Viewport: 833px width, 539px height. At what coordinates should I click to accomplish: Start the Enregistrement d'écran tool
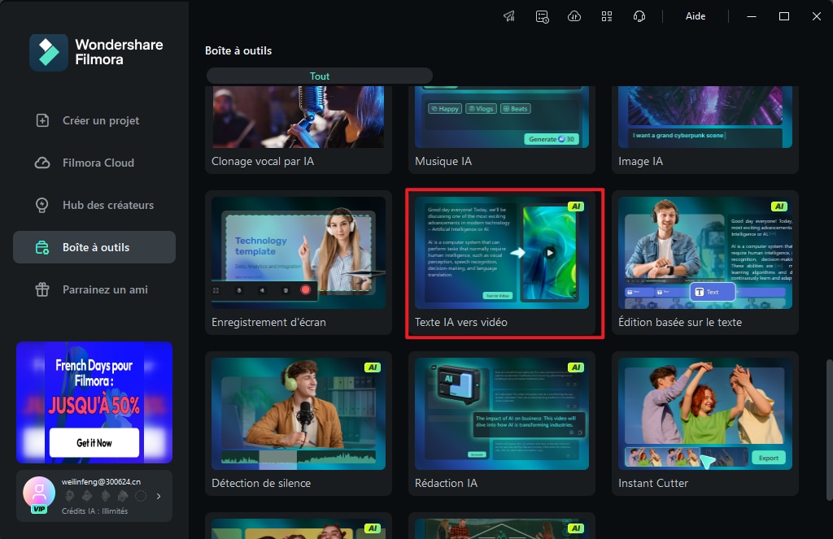pos(299,263)
